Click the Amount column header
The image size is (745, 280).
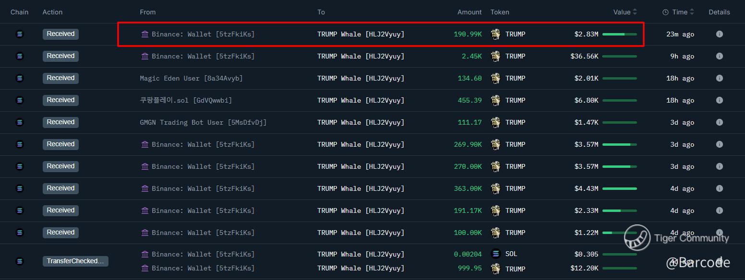[x=469, y=12]
